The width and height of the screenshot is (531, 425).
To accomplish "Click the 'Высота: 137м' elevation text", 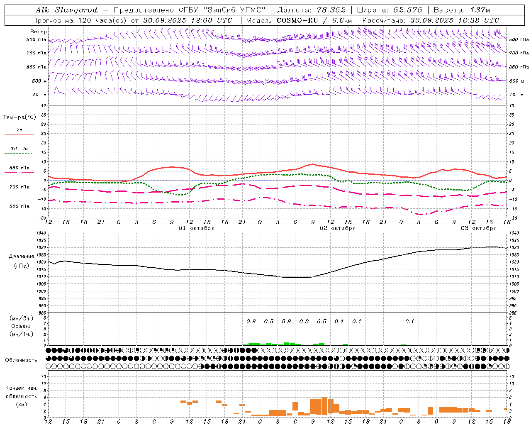I will point(461,10).
